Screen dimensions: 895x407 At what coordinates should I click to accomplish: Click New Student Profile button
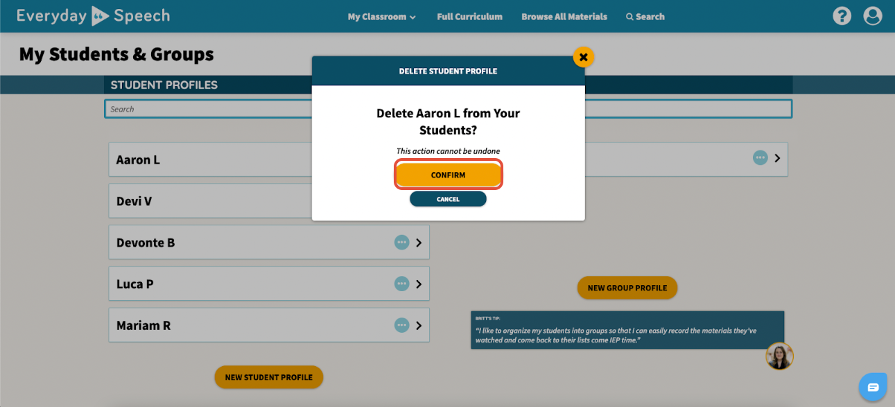click(x=269, y=377)
